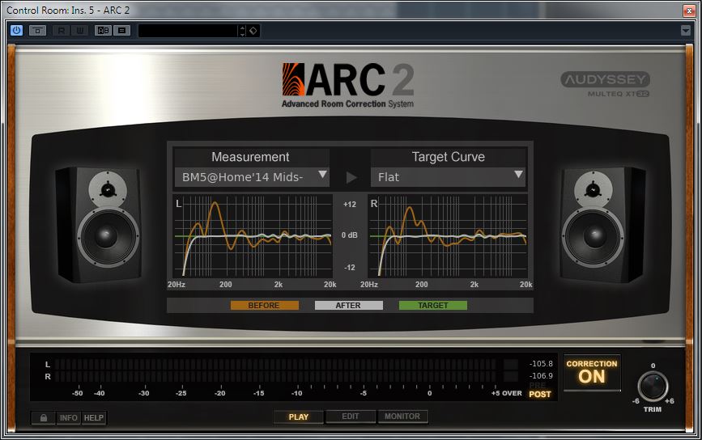702x440 pixels.
Task: Open the preset management diamond icon
Action: [253, 31]
